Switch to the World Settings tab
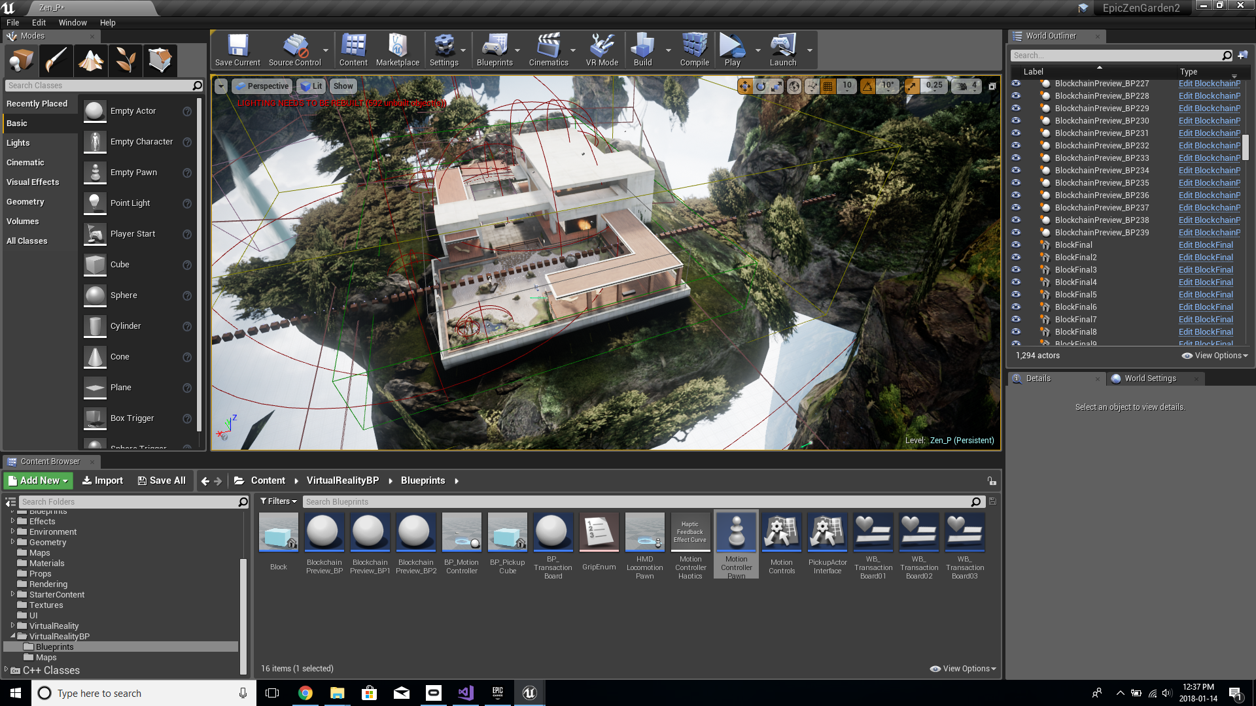This screenshot has width=1256, height=706. point(1149,378)
